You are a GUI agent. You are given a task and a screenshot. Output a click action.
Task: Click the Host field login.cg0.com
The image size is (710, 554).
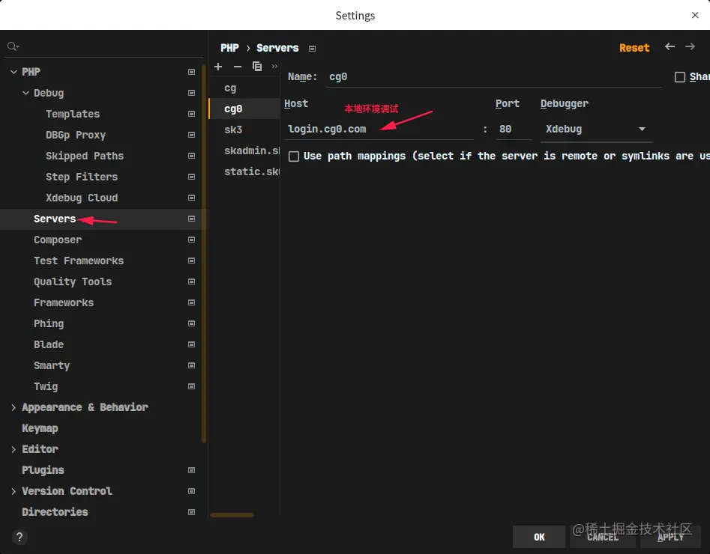click(379, 130)
